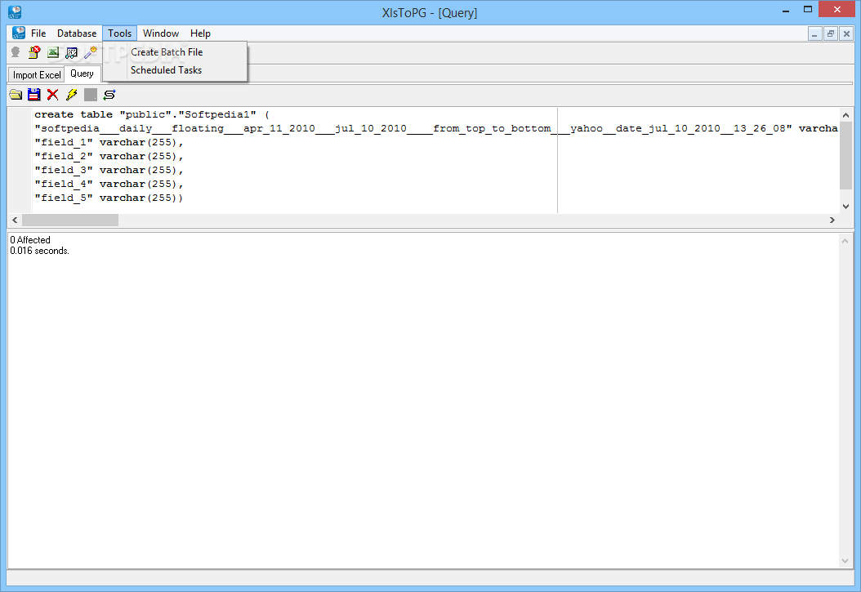
Task: Click the 'create table' line in editor
Action: click(152, 114)
